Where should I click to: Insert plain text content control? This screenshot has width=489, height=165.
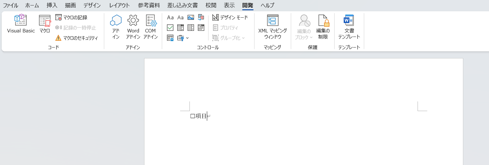(x=180, y=17)
